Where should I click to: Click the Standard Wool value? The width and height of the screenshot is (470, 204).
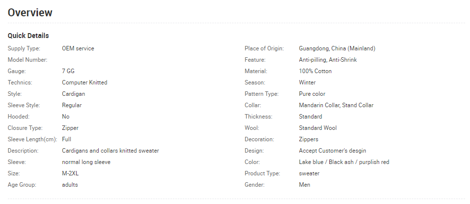pyautogui.click(x=318, y=128)
